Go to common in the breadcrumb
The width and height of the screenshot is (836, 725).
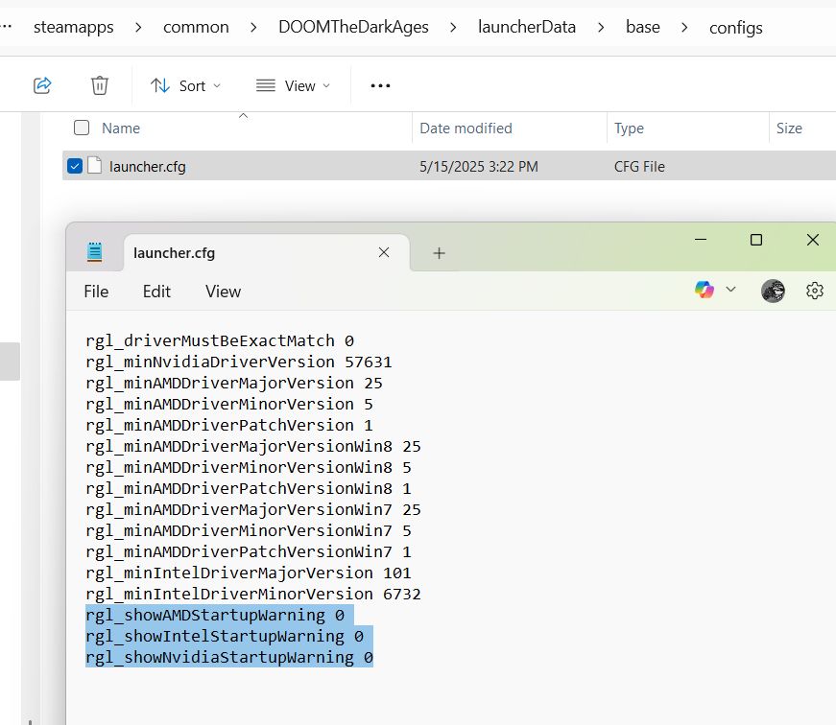click(196, 27)
